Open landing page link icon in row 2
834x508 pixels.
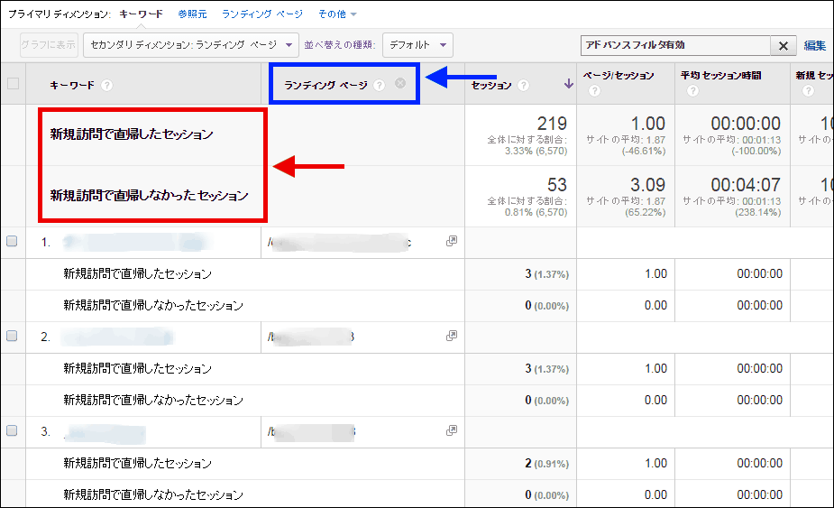coord(452,337)
